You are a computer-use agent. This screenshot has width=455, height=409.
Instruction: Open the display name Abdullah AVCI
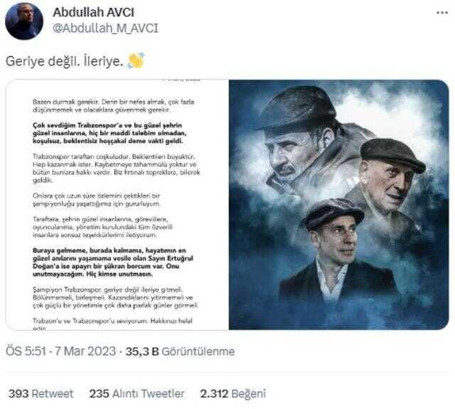tap(93, 12)
